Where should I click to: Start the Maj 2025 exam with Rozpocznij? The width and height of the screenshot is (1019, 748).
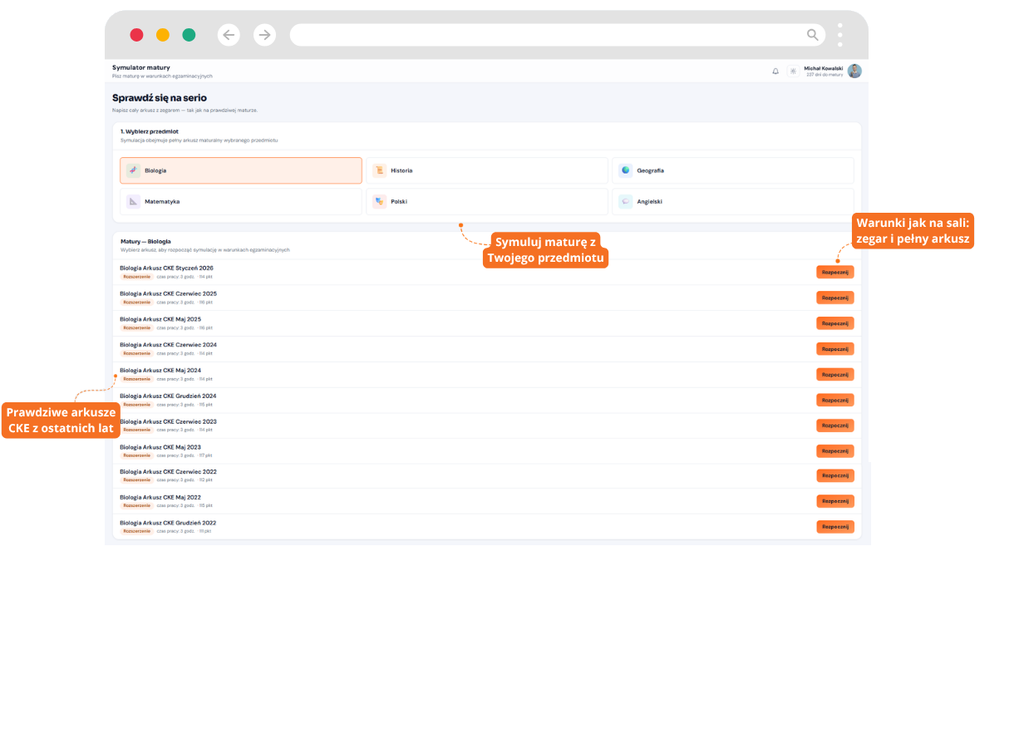834,323
